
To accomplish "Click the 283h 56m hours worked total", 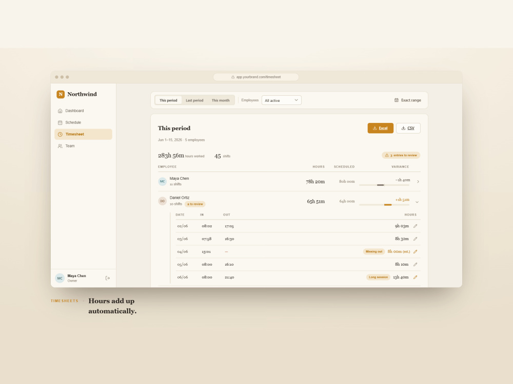I will tap(181, 156).
